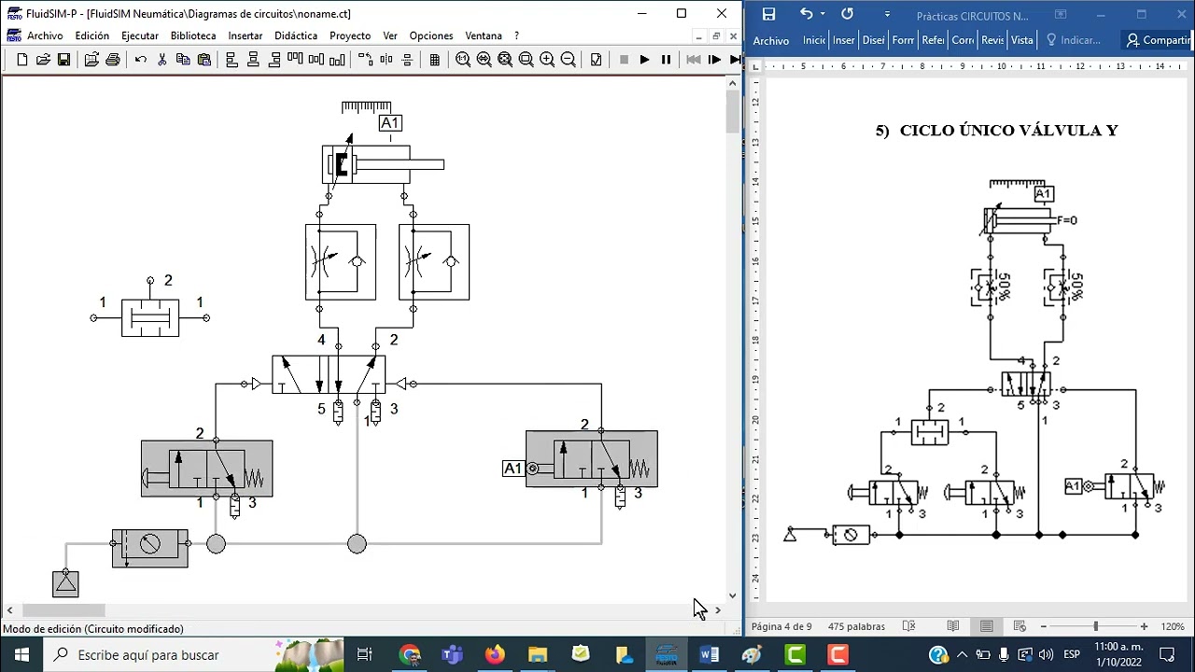
Task: Click the Windows Start button
Action: point(22,654)
